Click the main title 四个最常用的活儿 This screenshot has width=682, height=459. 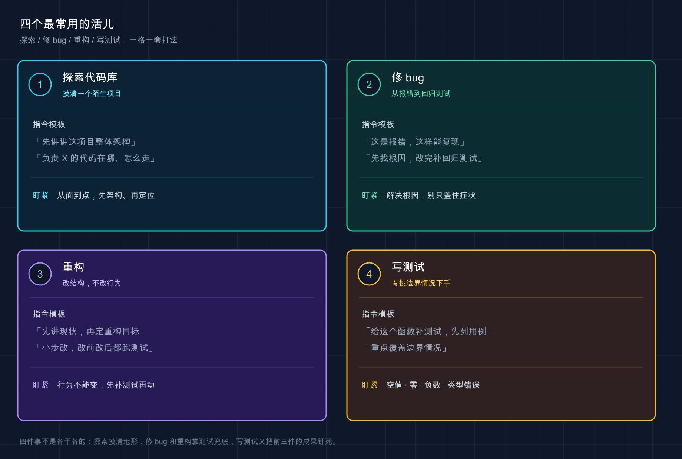(x=67, y=24)
